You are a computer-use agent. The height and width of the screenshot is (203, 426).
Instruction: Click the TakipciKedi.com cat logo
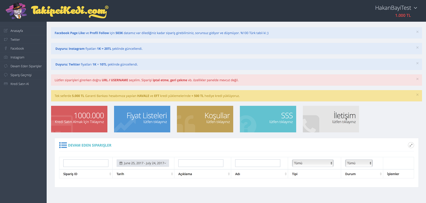point(16,11)
